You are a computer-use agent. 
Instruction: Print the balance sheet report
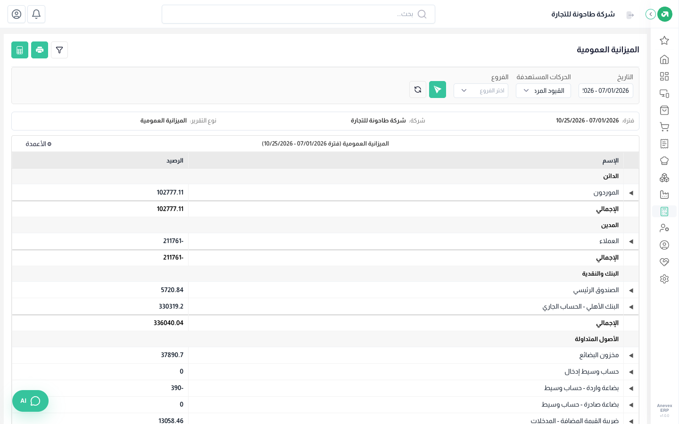[x=40, y=50]
